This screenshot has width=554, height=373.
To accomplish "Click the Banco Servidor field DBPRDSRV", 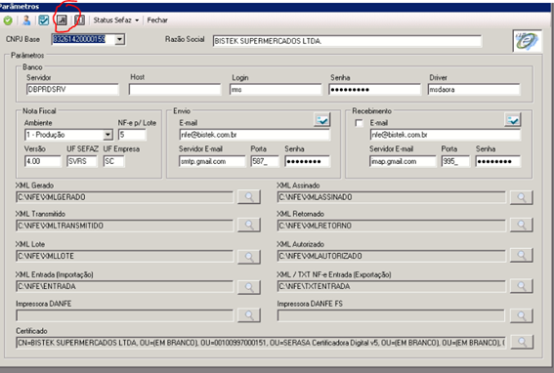I will pos(72,90).
